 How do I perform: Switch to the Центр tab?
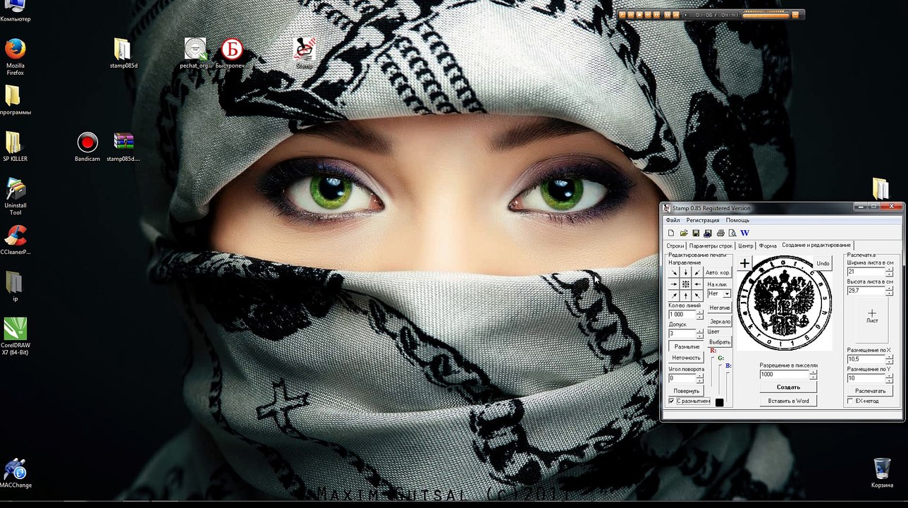pos(745,246)
